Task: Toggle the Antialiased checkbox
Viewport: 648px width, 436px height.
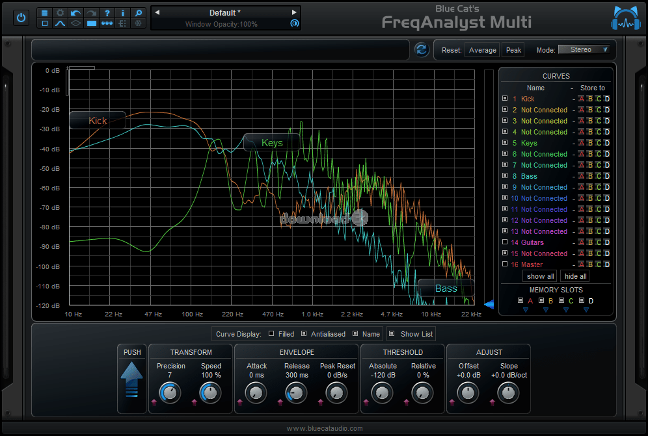Action: pyautogui.click(x=304, y=333)
